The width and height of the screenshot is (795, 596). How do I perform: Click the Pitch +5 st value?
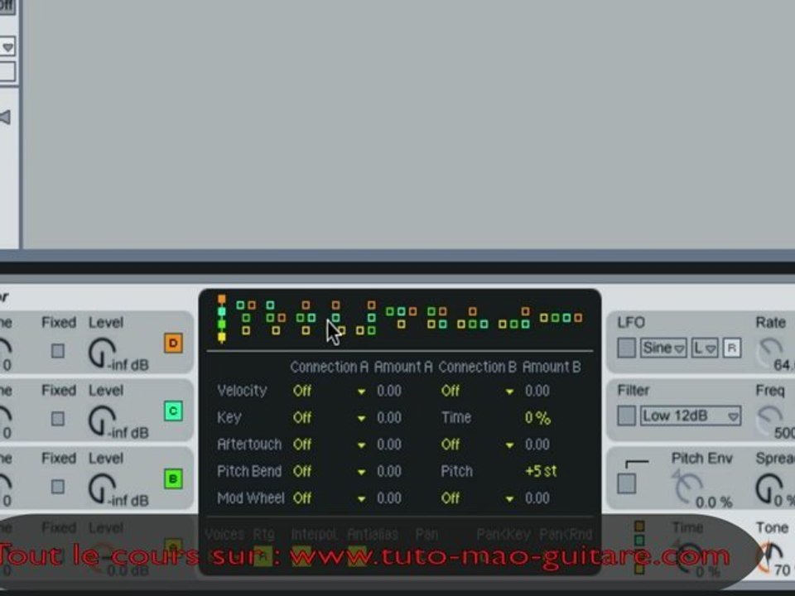tap(541, 471)
